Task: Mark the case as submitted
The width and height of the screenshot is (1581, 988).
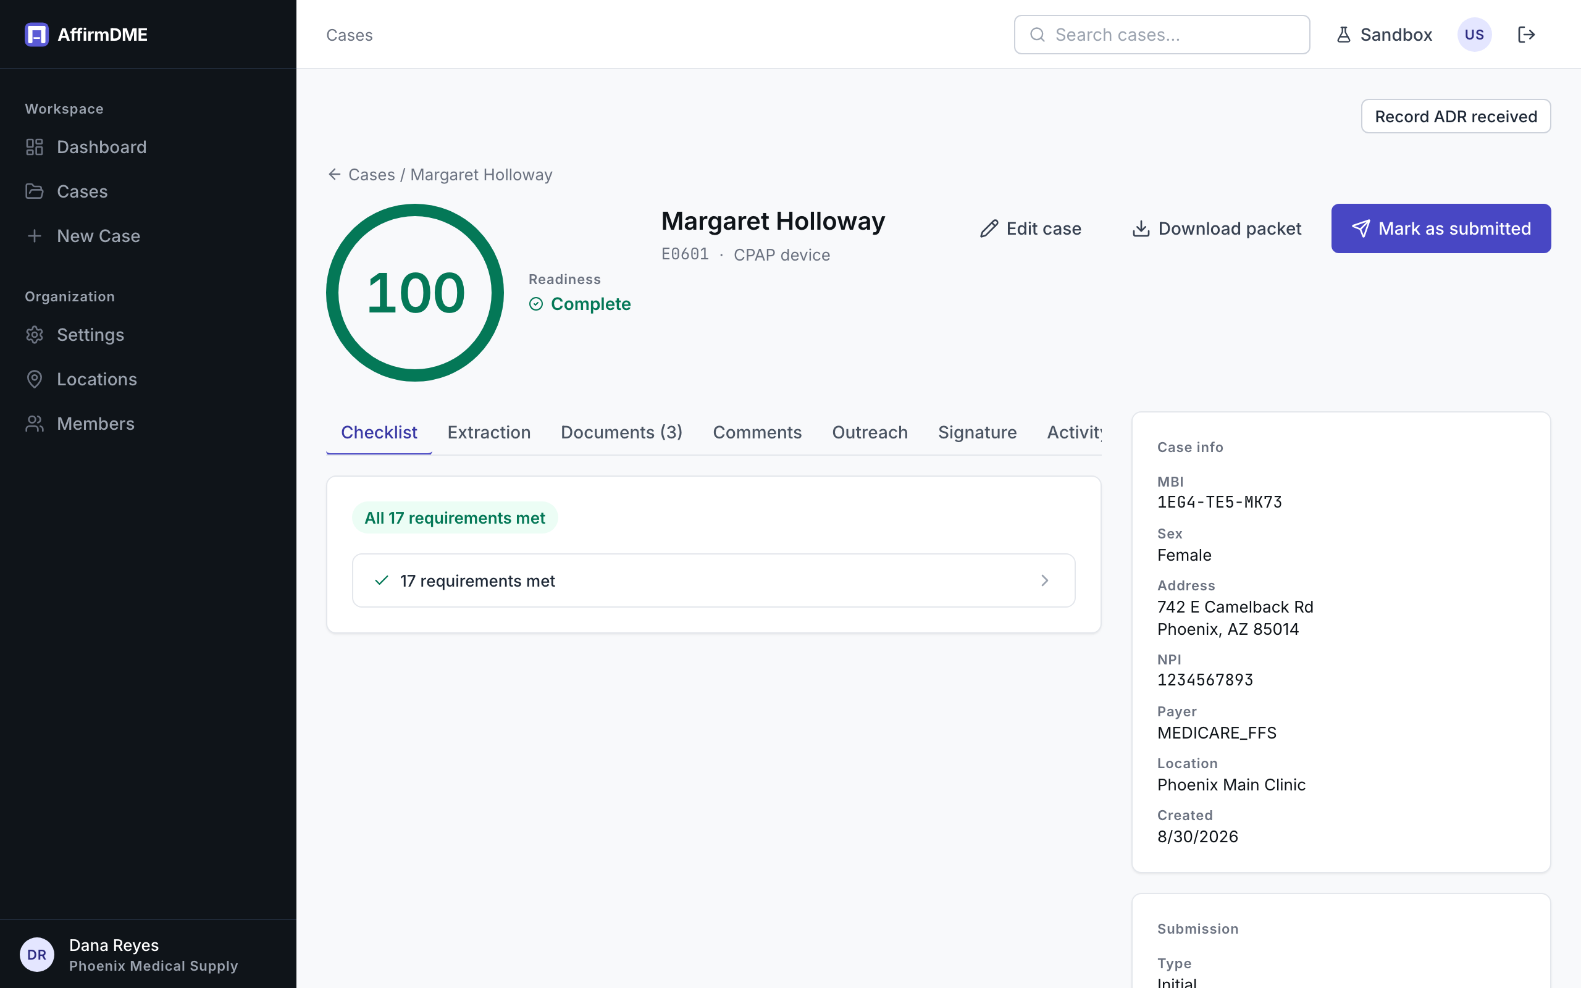Action: (1441, 228)
